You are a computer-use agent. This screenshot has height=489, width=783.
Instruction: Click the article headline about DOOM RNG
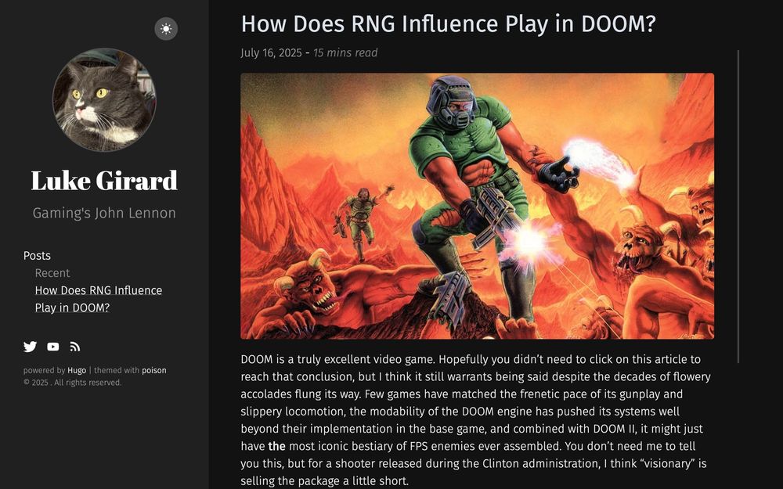448,24
